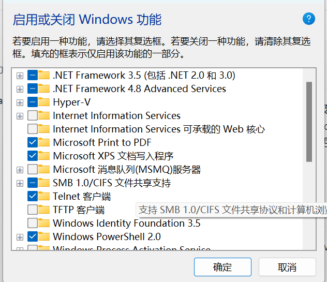Select .NET Framework 4.8 Advanced Services entry

[139, 88]
